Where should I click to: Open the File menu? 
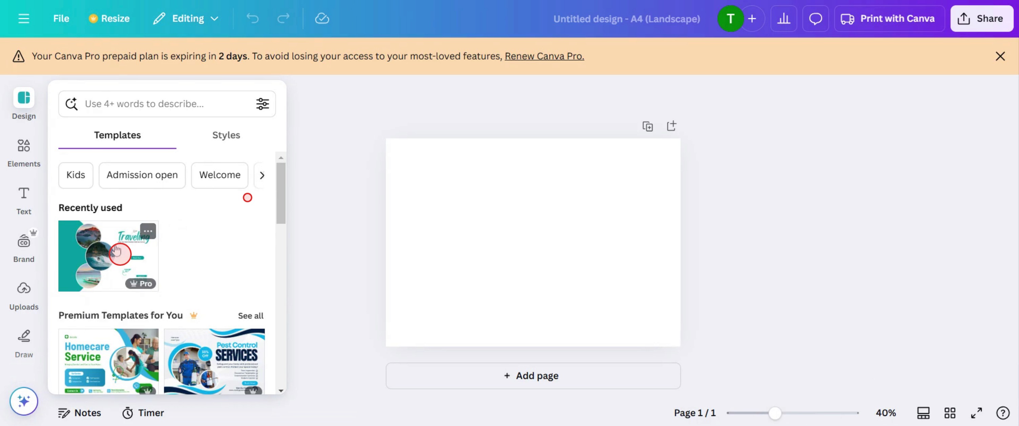[x=61, y=19]
